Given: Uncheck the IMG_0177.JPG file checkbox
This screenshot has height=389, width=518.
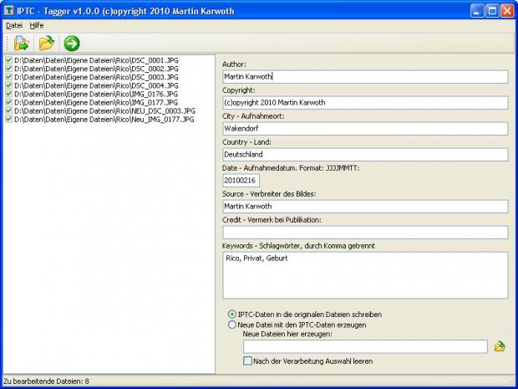Looking at the screenshot, I should (9, 102).
